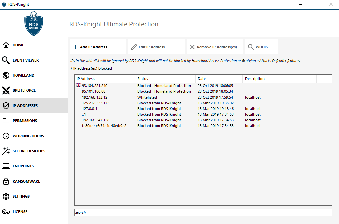Click the Event Viewer magnifier icon
339x224 pixels.
coord(6,60)
